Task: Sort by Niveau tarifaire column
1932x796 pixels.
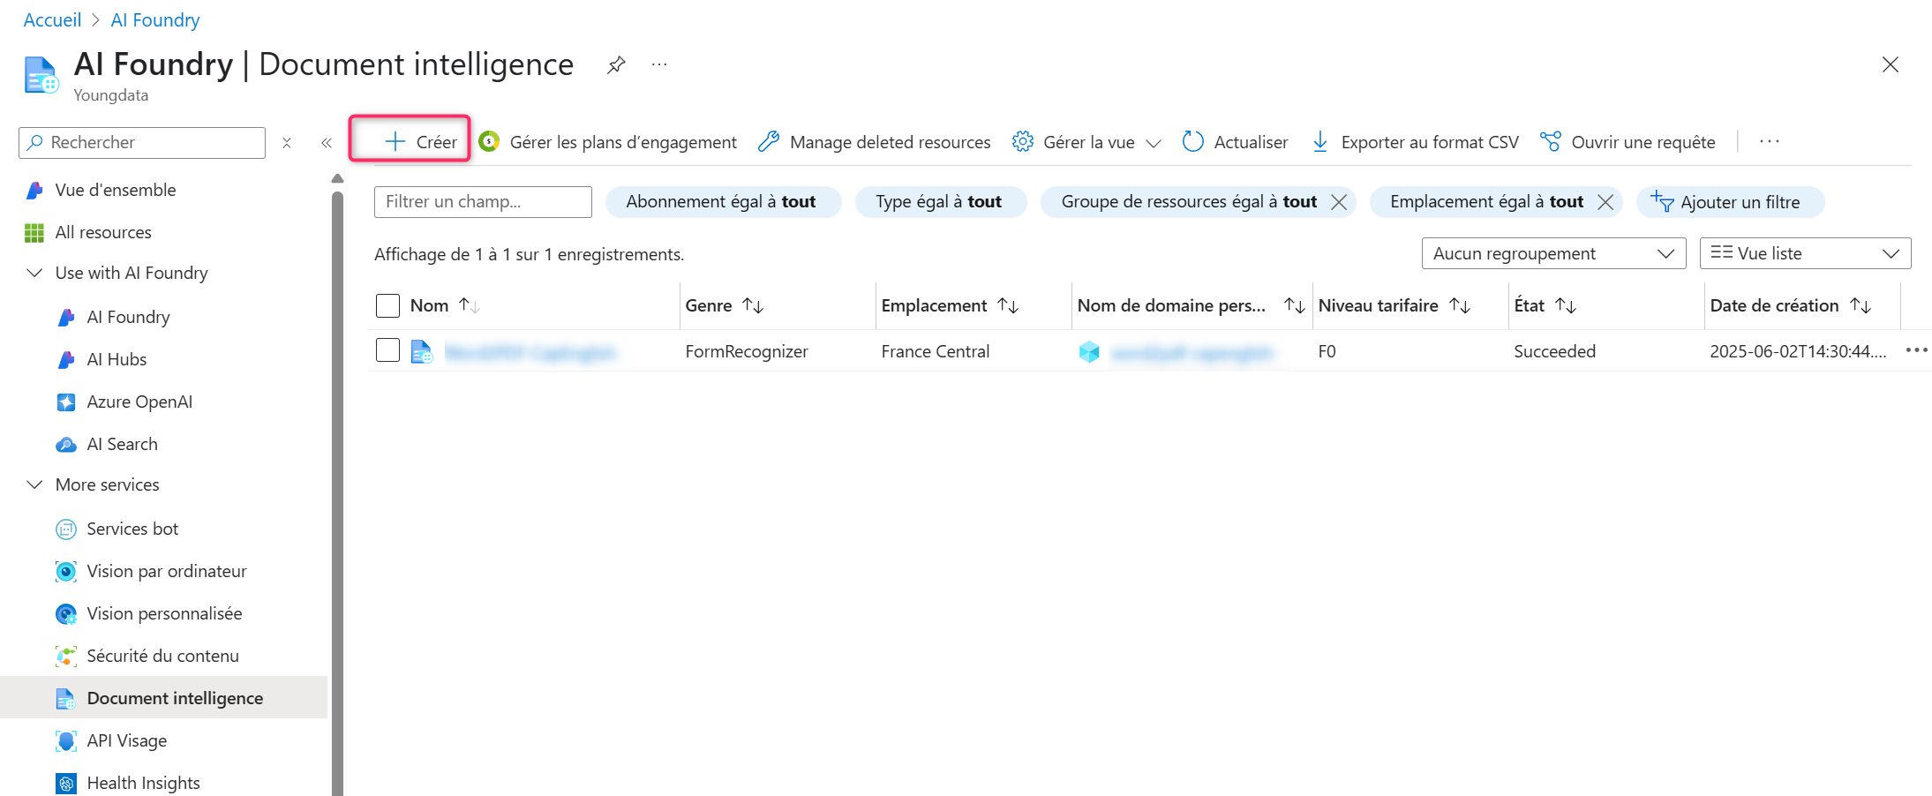Action: click(x=1394, y=305)
